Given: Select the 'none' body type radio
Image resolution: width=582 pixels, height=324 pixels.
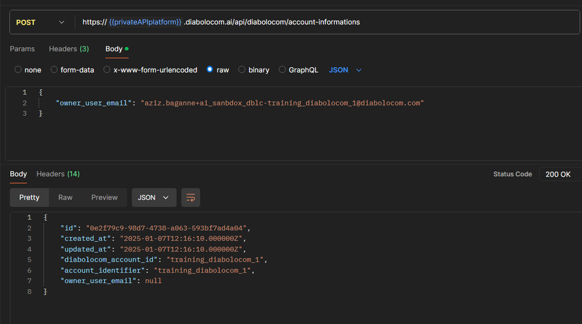Looking at the screenshot, I should click(x=18, y=70).
